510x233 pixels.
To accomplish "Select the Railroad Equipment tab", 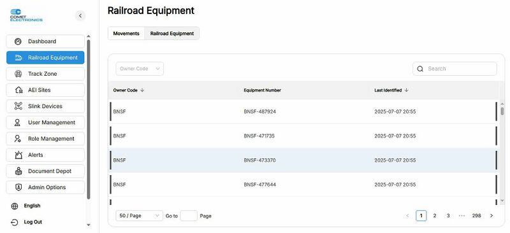I will click(x=172, y=34).
